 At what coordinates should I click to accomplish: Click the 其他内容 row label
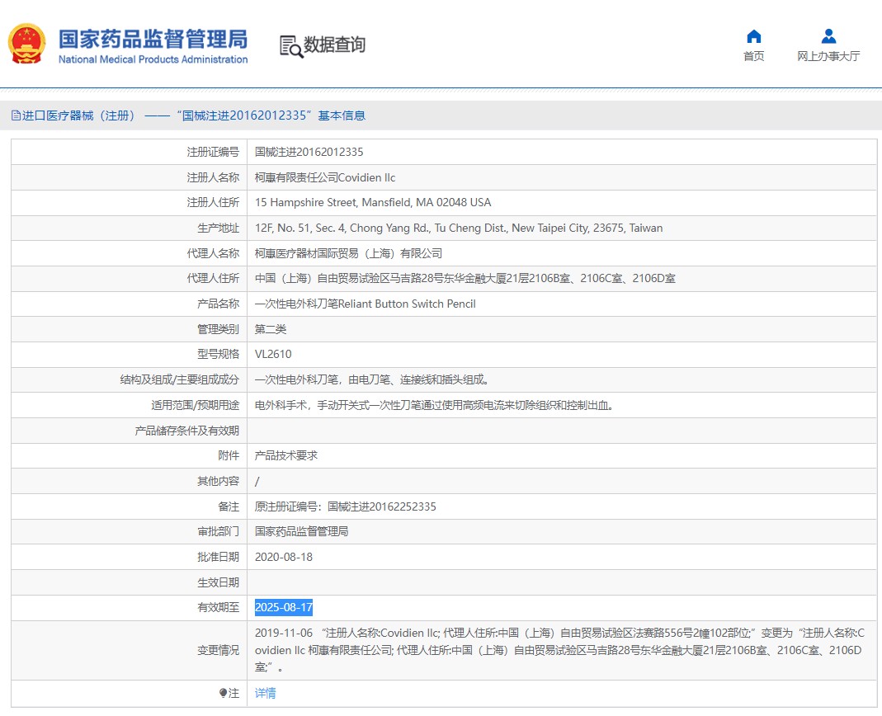pos(219,481)
